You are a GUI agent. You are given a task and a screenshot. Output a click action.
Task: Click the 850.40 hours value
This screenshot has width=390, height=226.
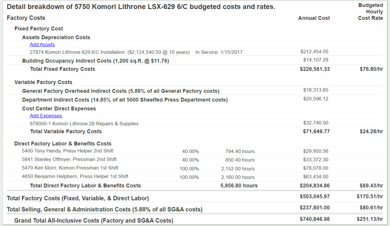tap(240, 160)
